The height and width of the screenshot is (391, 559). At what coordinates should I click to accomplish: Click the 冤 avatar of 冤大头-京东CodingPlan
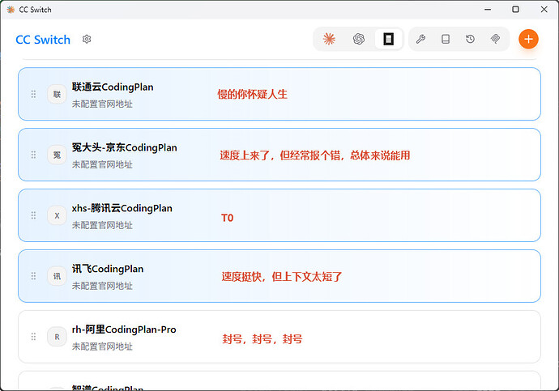point(57,155)
